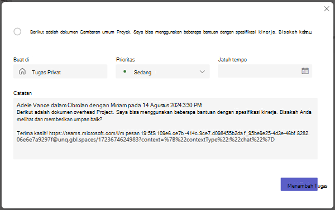Click the 'Buat di' label

pyautogui.click(x=21, y=60)
